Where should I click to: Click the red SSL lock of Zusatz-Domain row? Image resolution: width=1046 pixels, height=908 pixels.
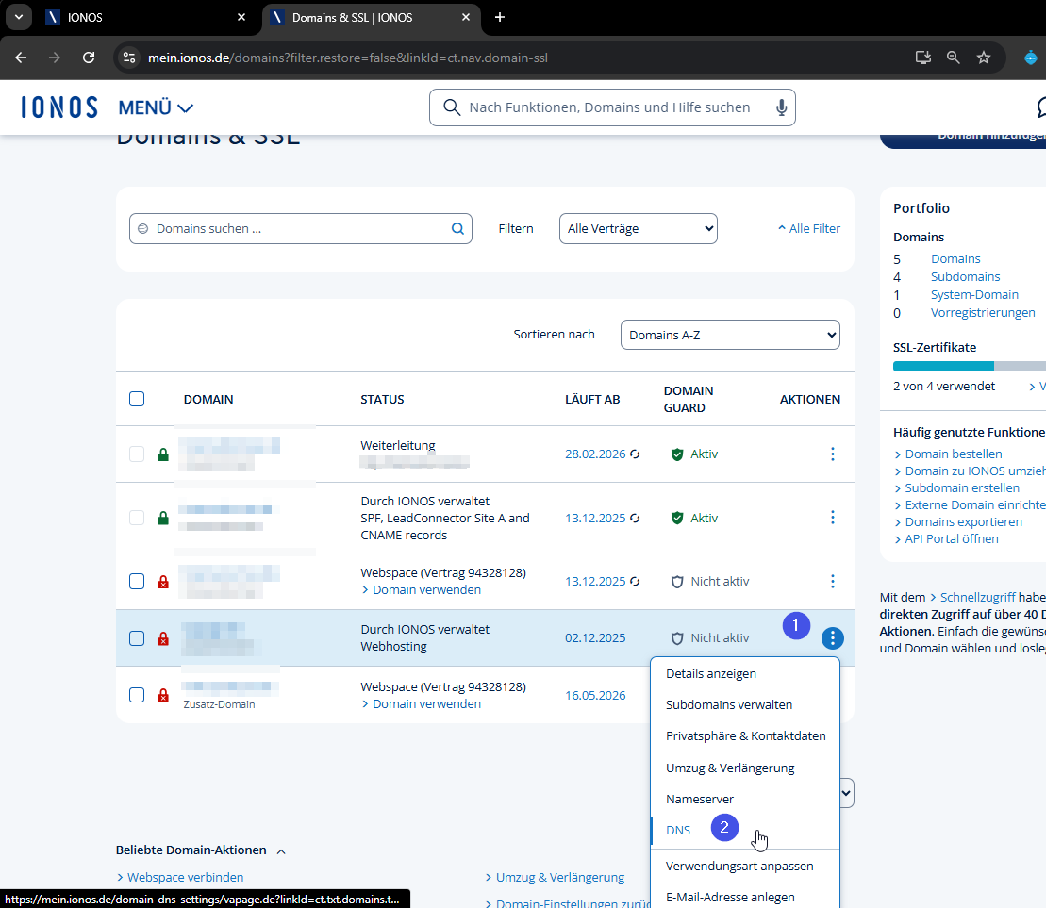(163, 695)
